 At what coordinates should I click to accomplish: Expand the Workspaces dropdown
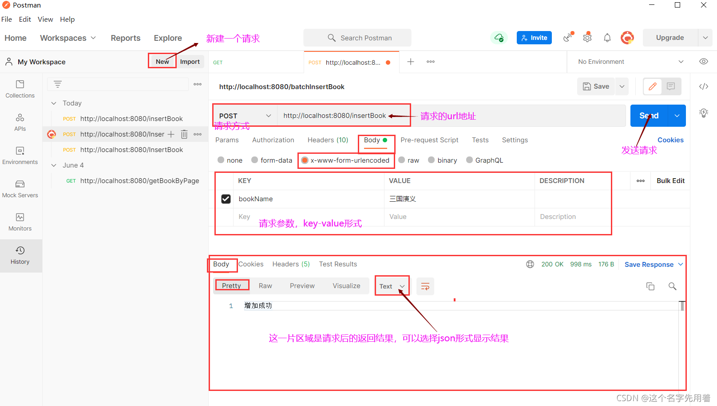(68, 38)
